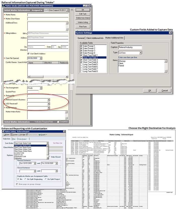Select the No radio for duplicate matters
Screen dimensions: 177x209
coord(18,179)
